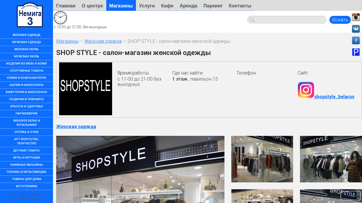Select ЖЕНСКАЯ ОДЕЖДА in the sidebar
Viewport: 362px width, 203px height.
[x=27, y=35]
